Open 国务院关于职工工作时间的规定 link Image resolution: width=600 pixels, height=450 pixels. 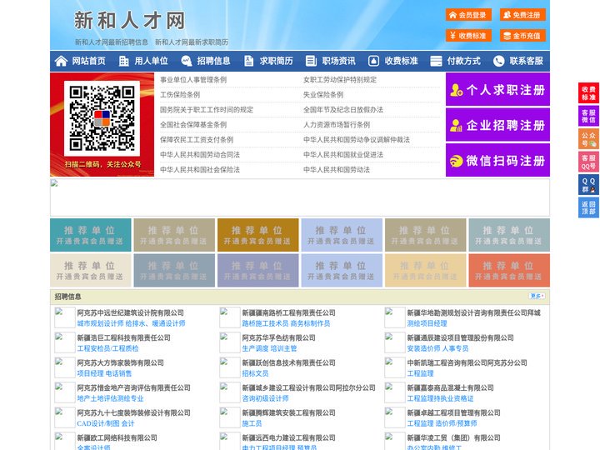pyautogui.click(x=207, y=109)
